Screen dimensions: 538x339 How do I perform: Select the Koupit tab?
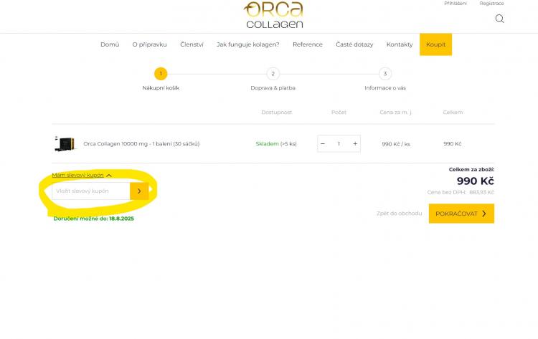(435, 44)
